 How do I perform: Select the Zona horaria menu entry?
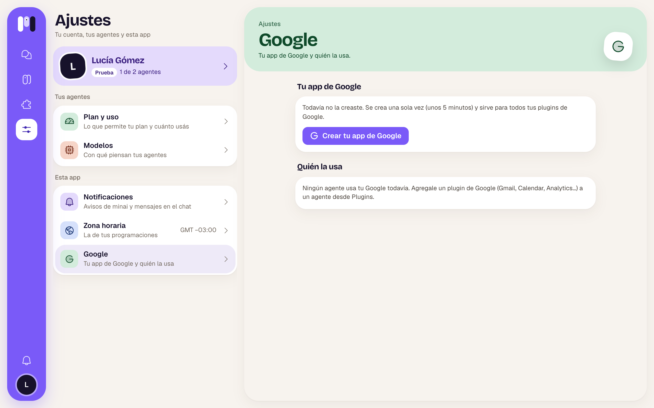coord(145,230)
